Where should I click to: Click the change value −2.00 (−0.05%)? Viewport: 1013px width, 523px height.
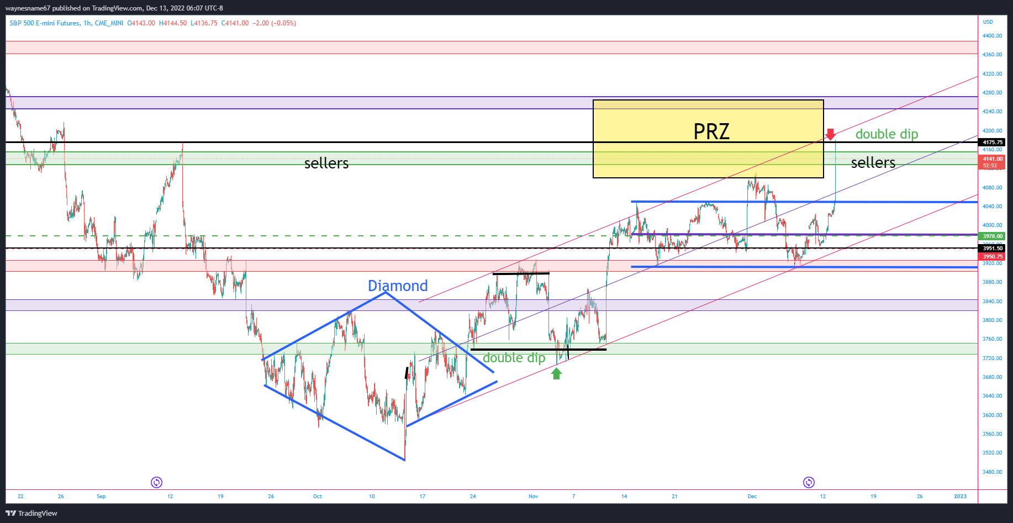[275, 23]
